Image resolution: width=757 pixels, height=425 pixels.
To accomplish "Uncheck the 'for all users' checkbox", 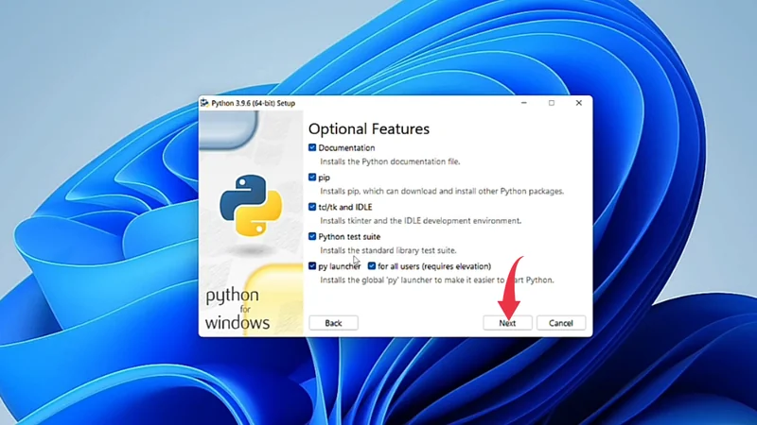I will point(372,266).
